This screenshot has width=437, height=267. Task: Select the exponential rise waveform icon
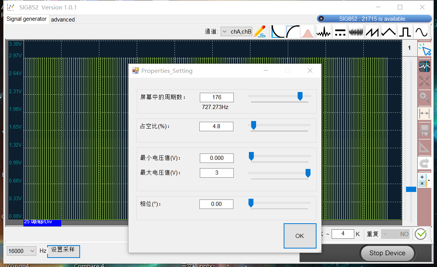coord(293,31)
